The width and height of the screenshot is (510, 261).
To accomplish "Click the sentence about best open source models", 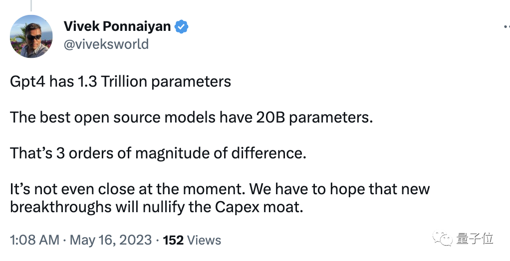I will [x=191, y=118].
